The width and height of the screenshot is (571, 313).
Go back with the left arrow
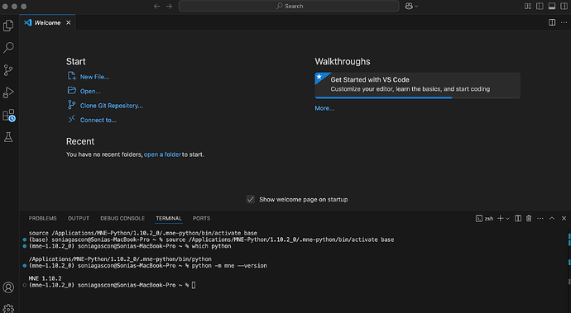[157, 6]
